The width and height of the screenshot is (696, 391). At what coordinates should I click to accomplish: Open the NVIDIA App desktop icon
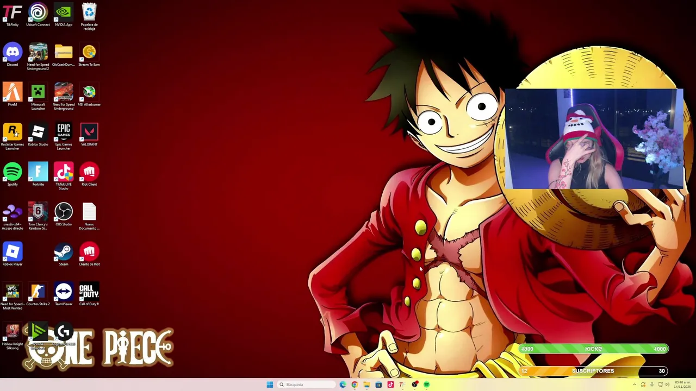click(64, 15)
